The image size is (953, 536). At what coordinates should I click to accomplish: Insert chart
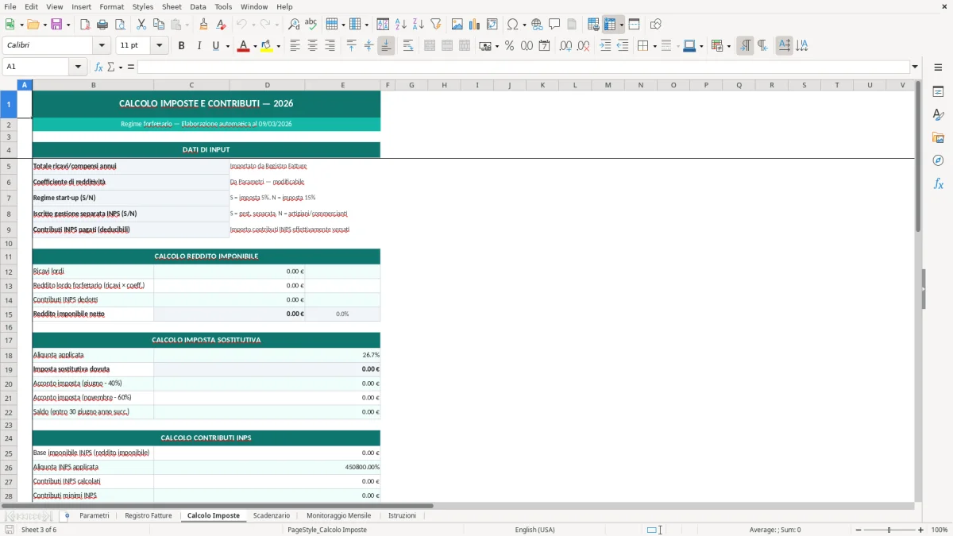pyautogui.click(x=475, y=25)
